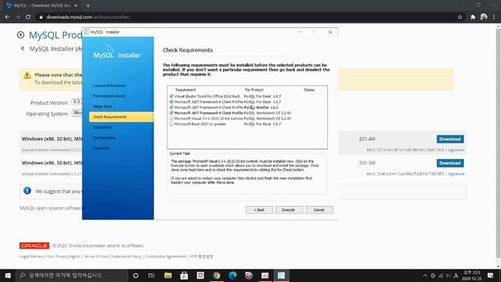Click the Cancel button in installer
This screenshot has height=282, width=501.
coord(319,210)
